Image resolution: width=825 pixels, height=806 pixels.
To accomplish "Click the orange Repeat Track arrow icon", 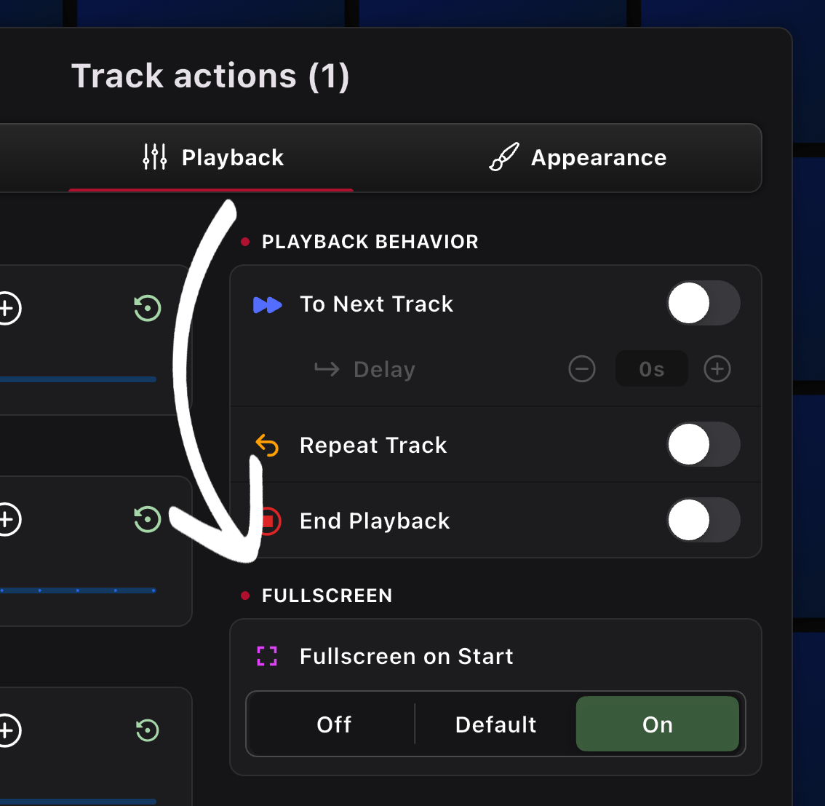I will pos(266,444).
